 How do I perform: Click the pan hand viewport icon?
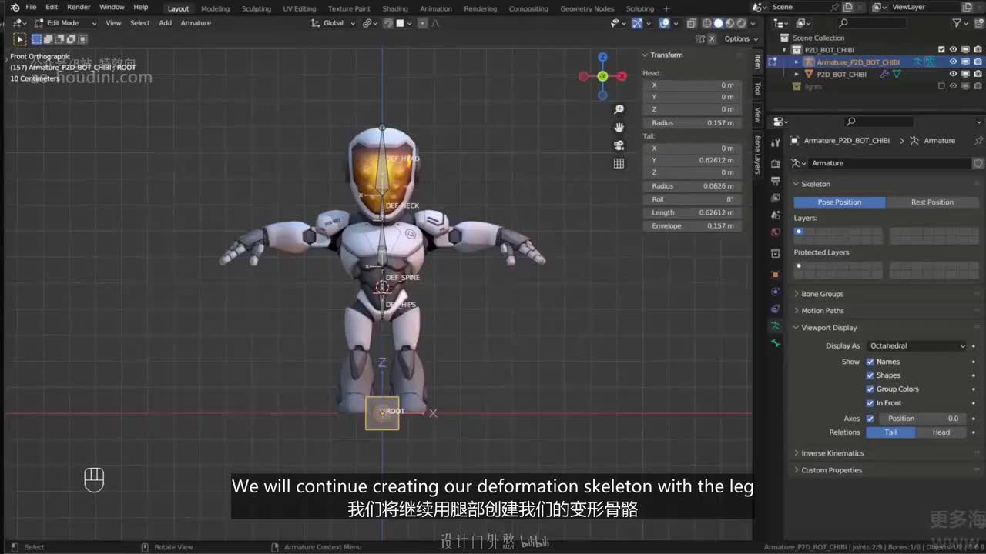619,127
